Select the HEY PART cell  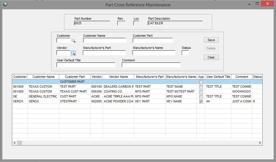pyautogui.click(x=150, y=101)
